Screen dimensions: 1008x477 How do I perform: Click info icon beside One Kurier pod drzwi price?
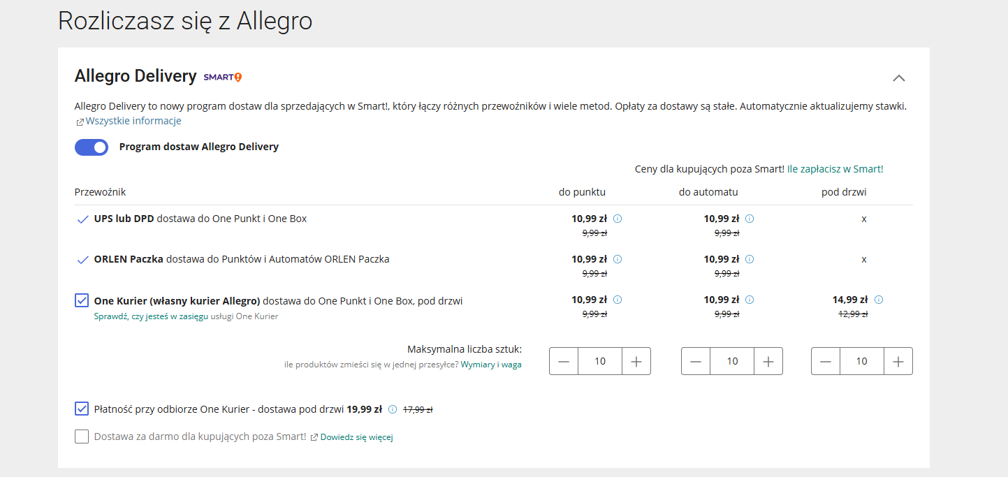(878, 300)
